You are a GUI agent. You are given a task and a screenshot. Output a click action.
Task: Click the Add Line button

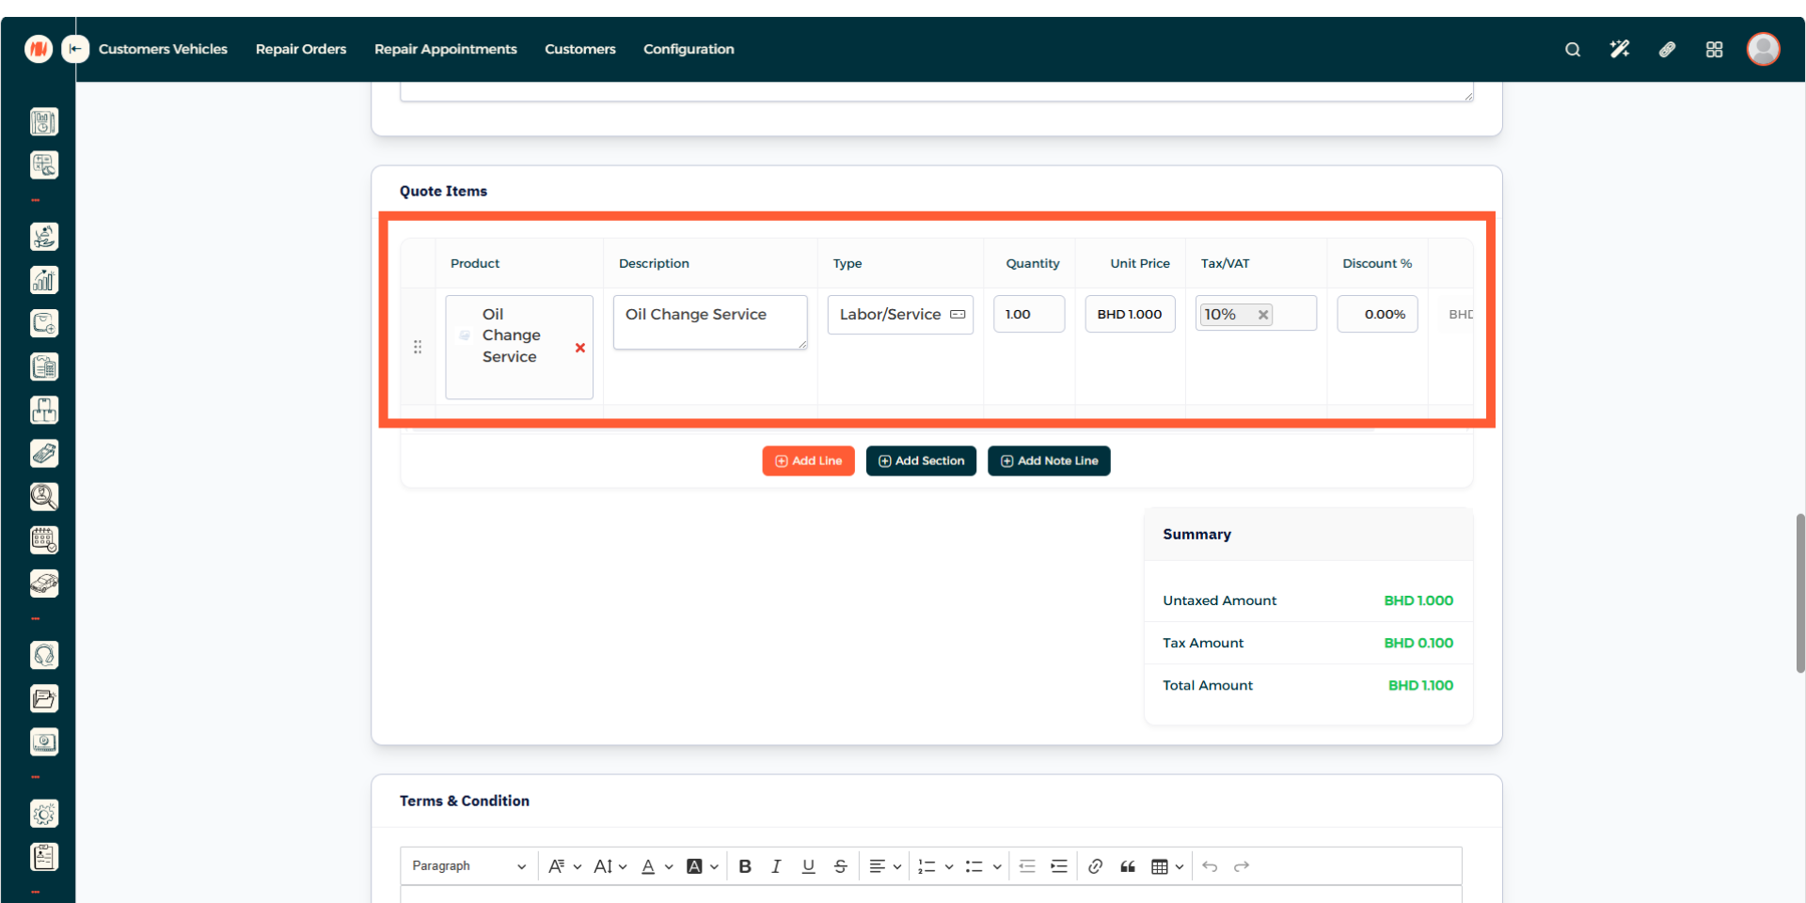pyautogui.click(x=808, y=461)
